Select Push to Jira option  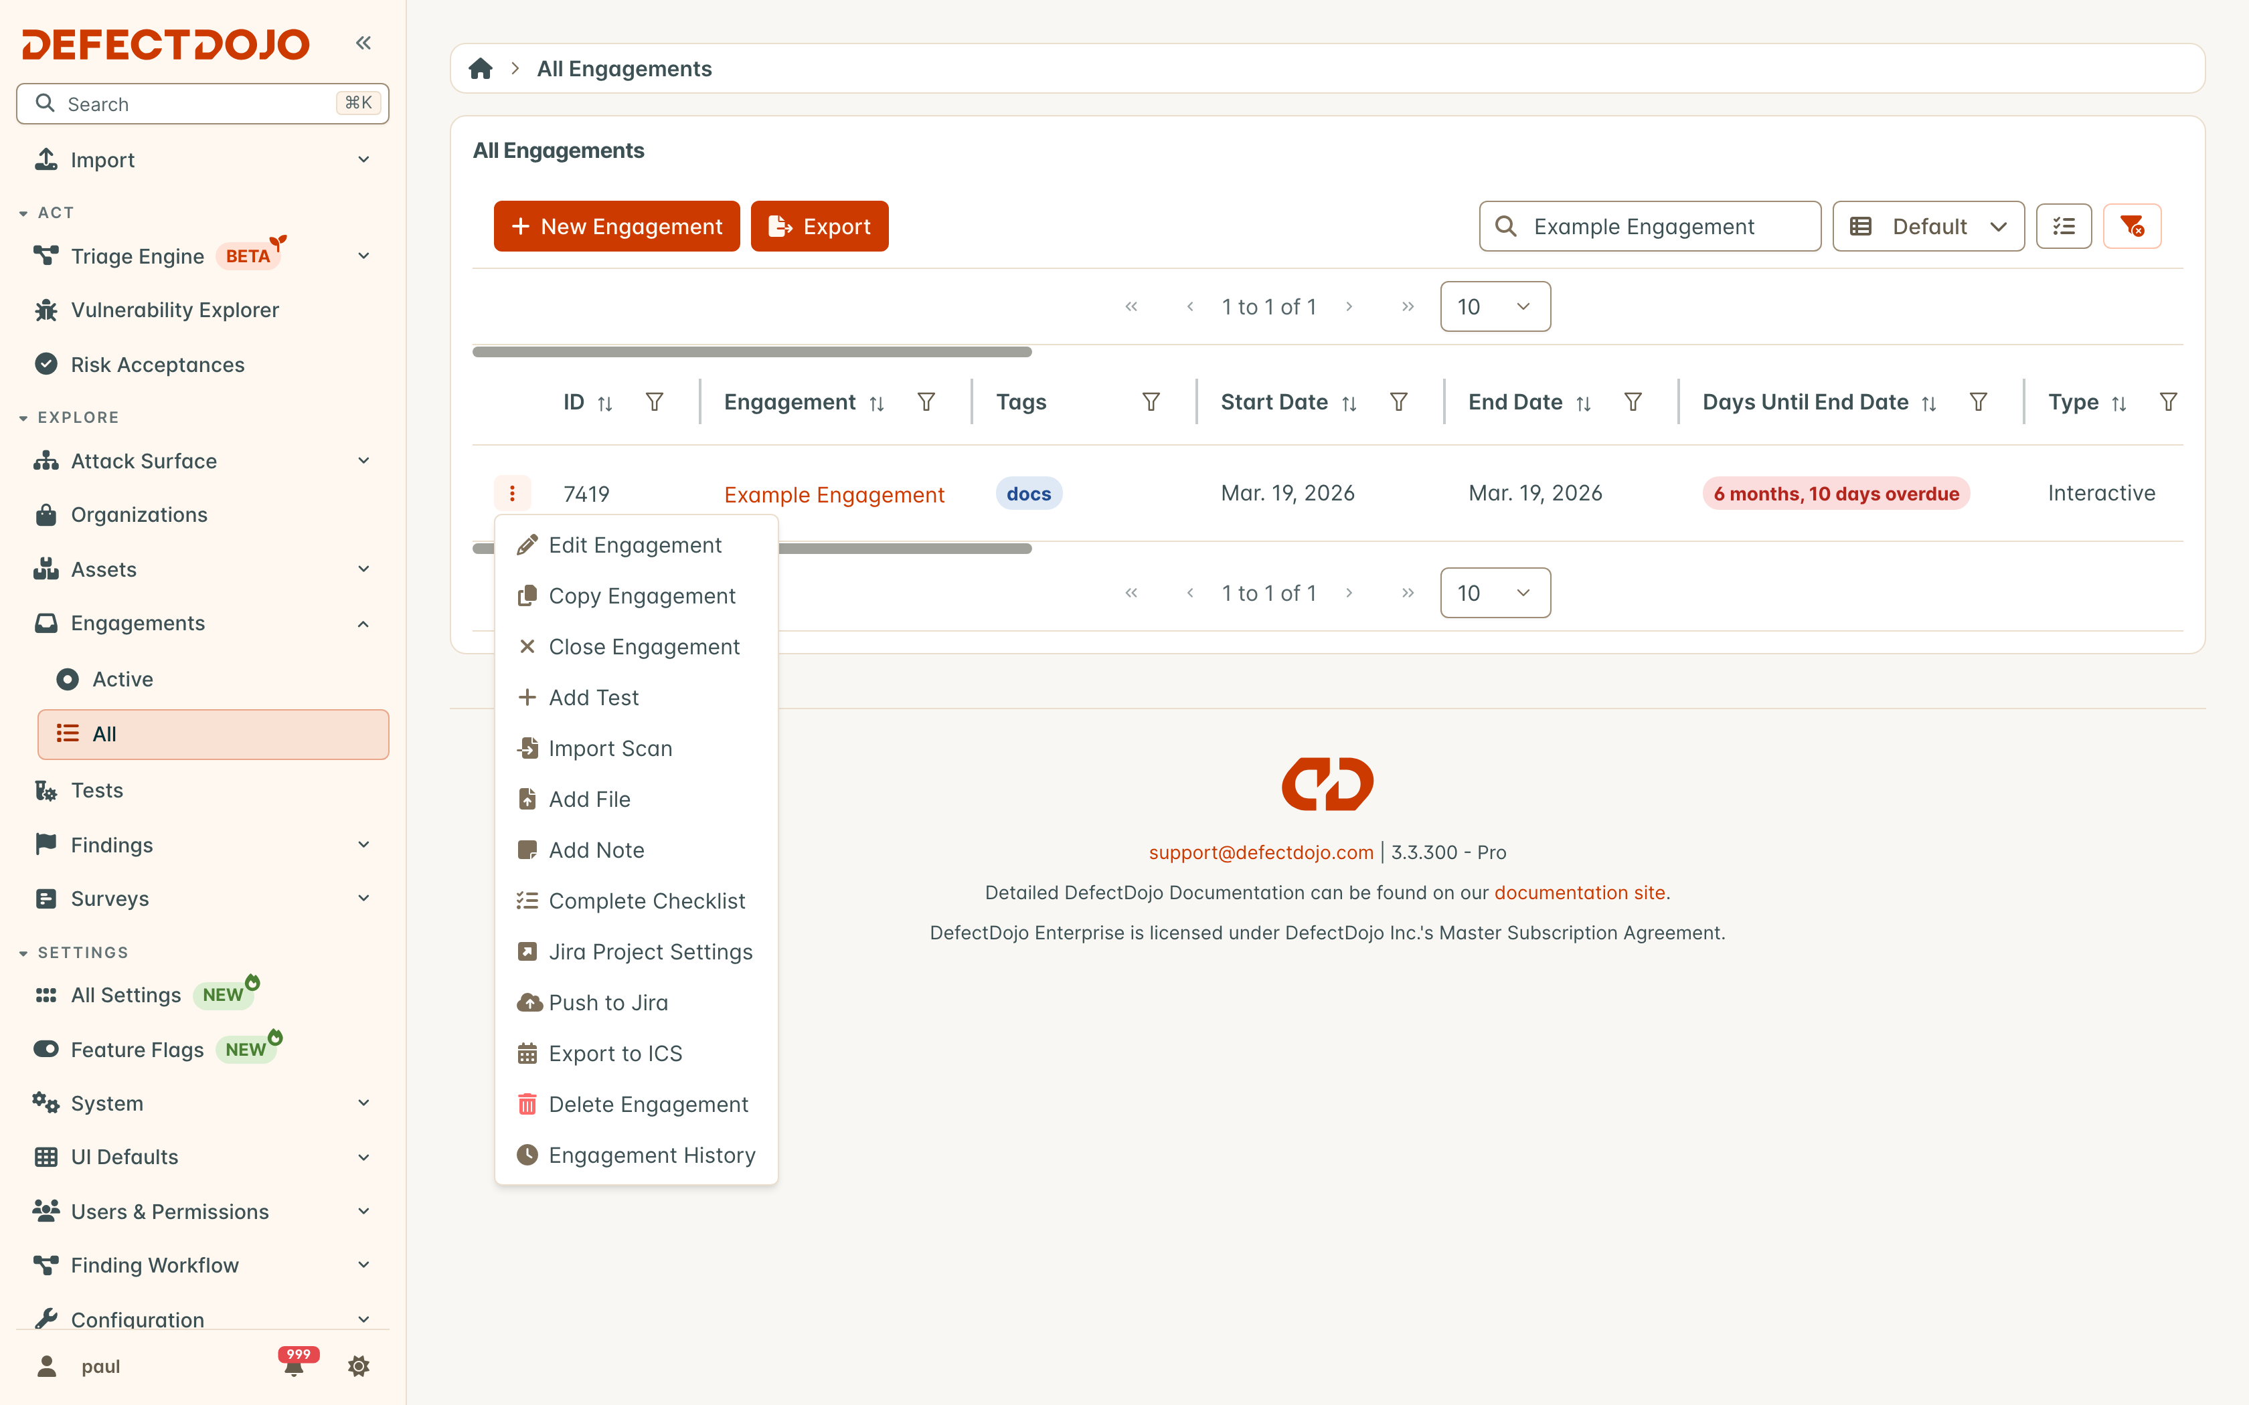(x=636, y=1003)
